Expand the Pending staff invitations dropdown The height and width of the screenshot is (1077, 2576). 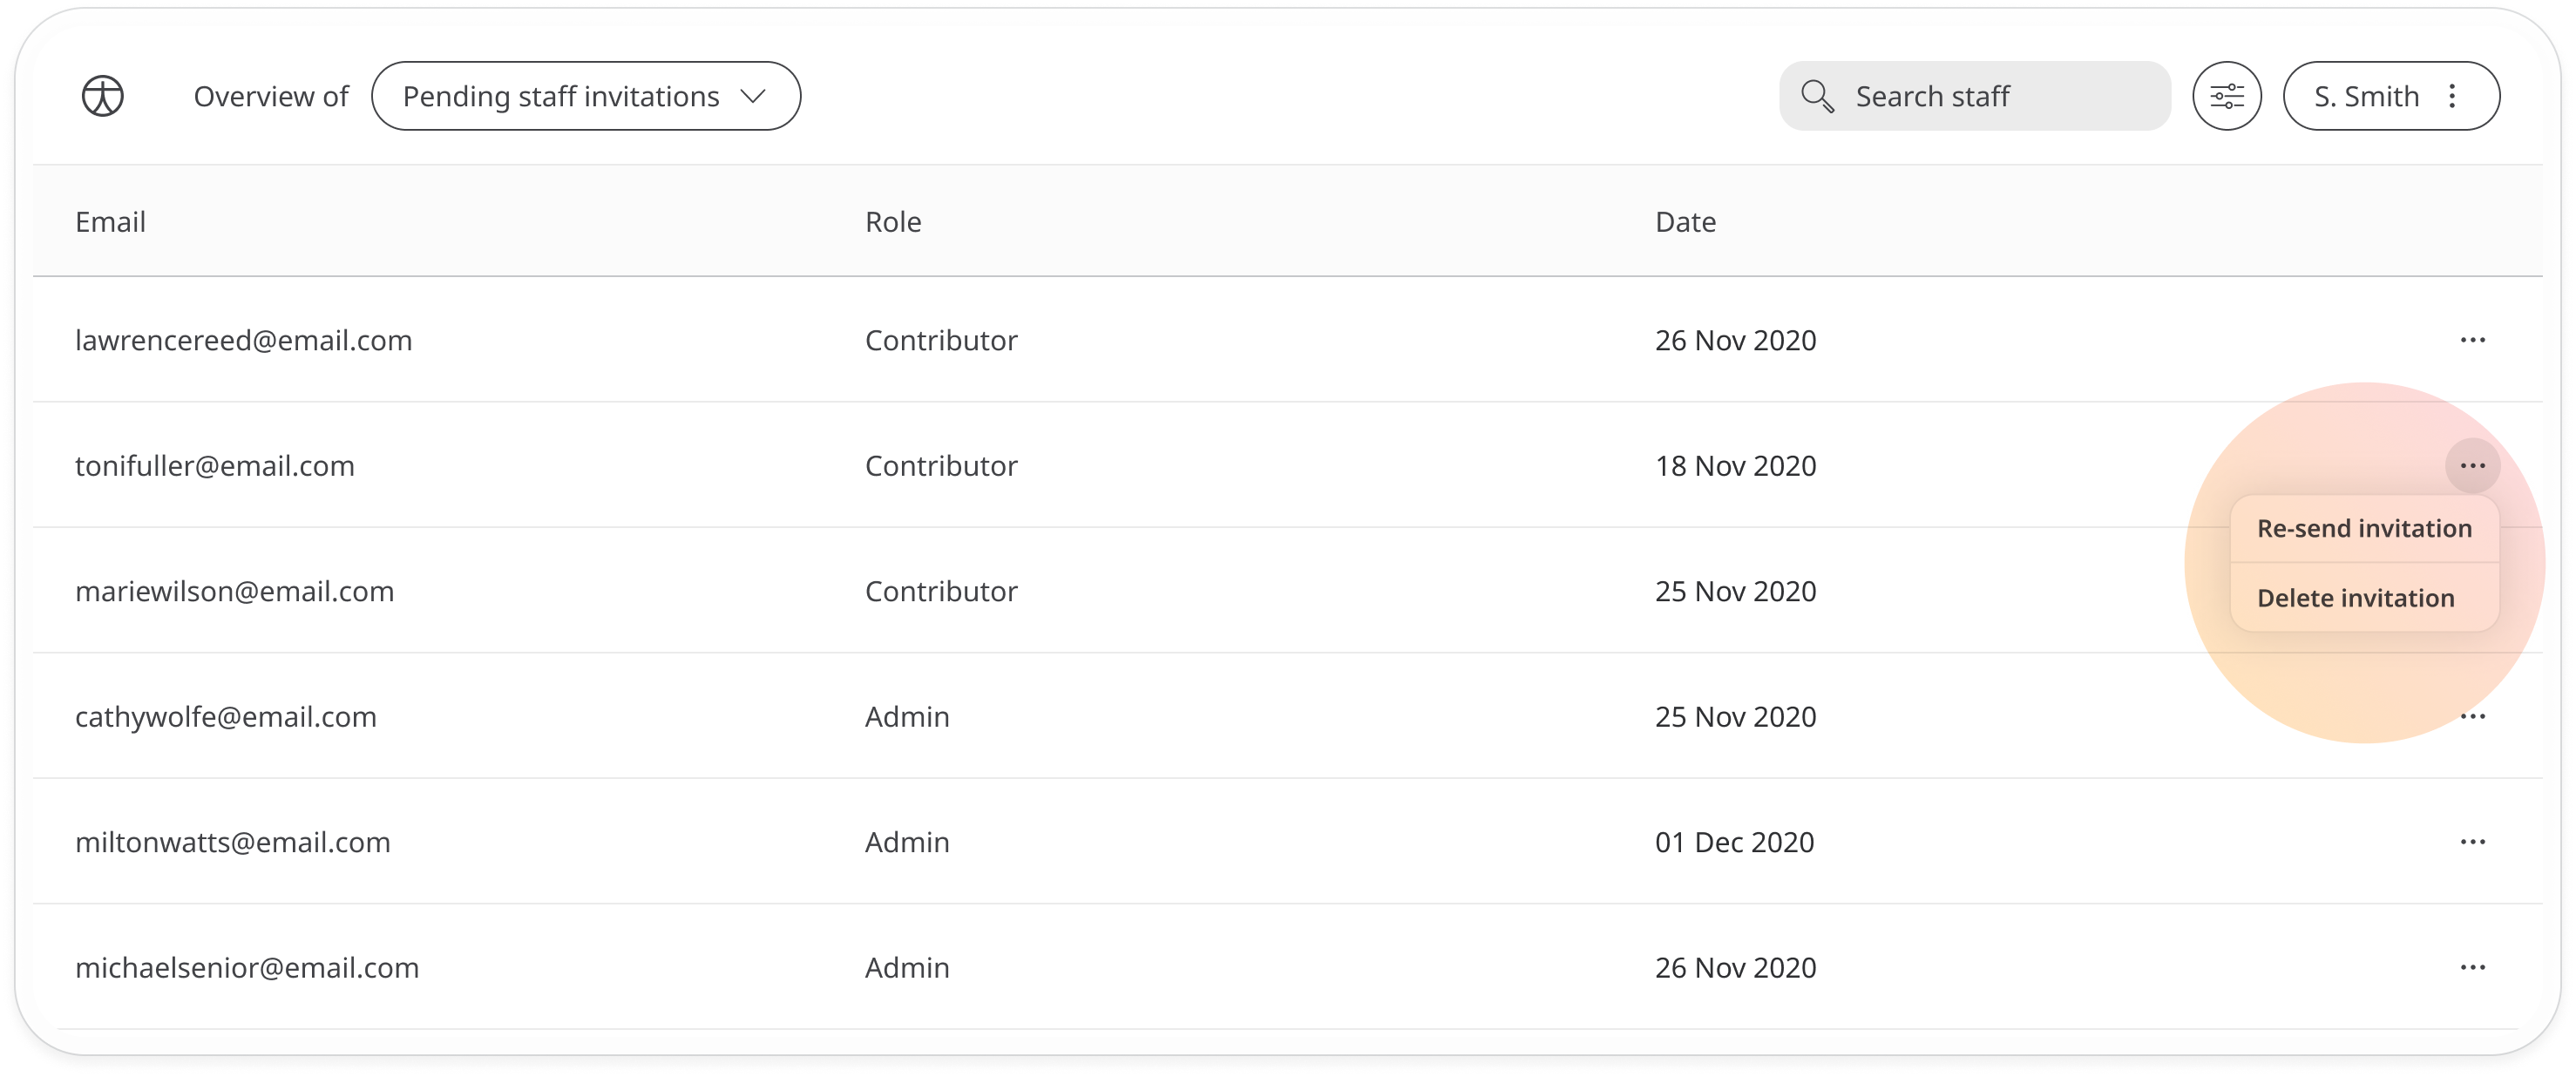[585, 95]
